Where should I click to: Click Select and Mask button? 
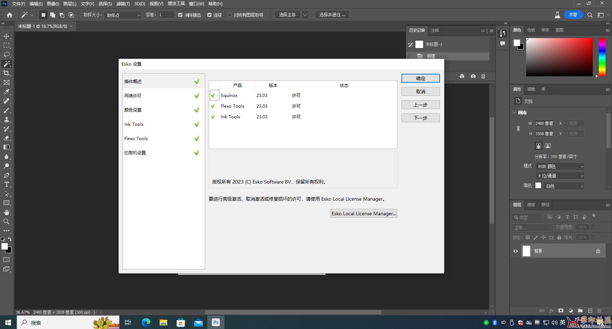pos(332,15)
